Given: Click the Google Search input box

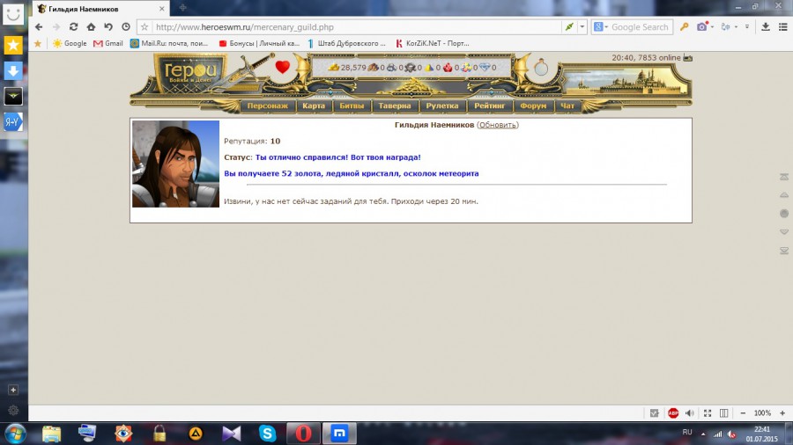Looking at the screenshot, I should (640, 27).
